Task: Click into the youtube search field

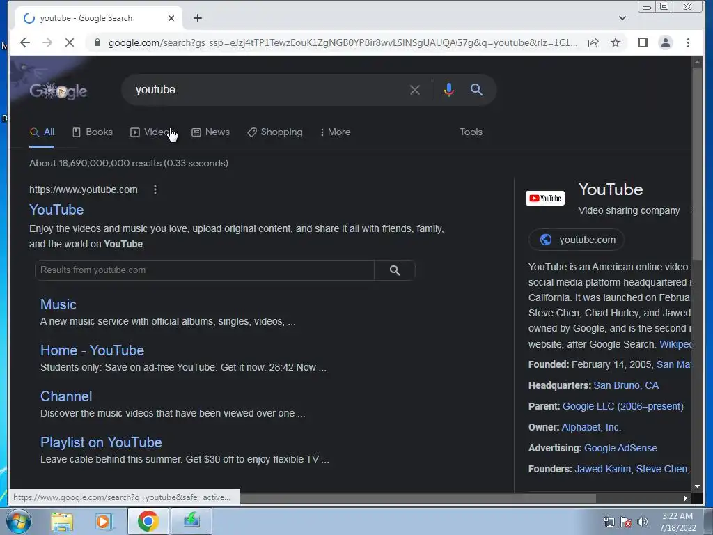Action: point(268,90)
